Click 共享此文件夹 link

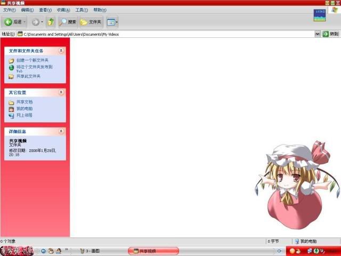(x=28, y=76)
